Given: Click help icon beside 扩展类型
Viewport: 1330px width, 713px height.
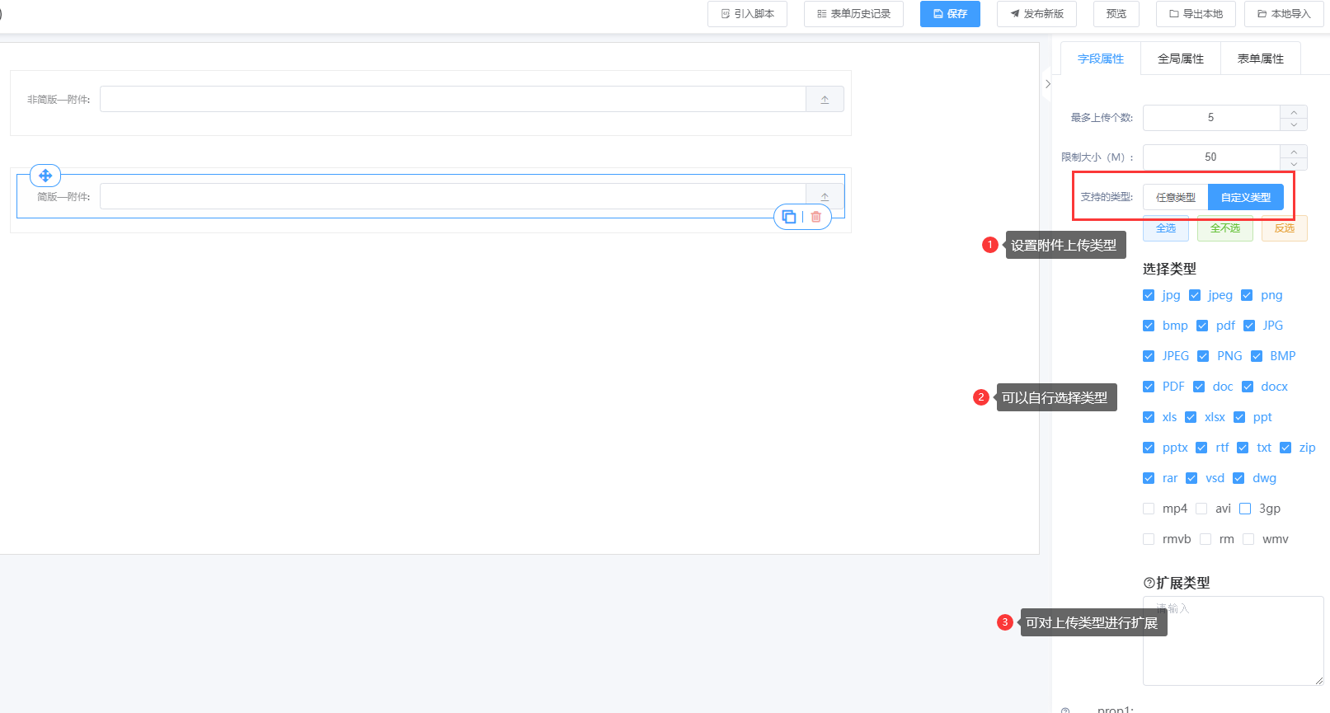Looking at the screenshot, I should pos(1149,583).
